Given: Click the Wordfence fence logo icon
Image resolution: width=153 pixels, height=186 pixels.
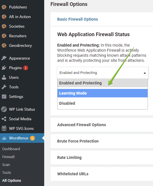Looking at the screenshot, I should pos(4,138).
